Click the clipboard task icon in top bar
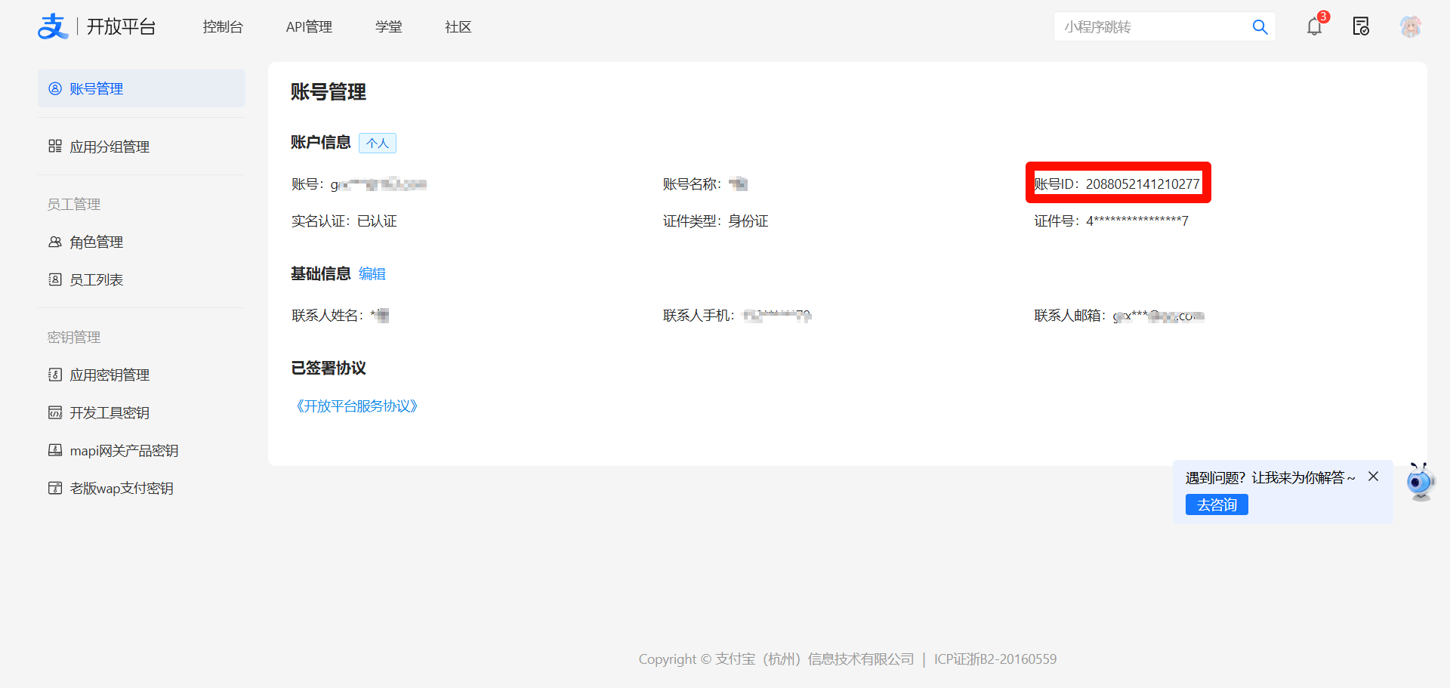This screenshot has width=1450, height=688. [x=1361, y=26]
